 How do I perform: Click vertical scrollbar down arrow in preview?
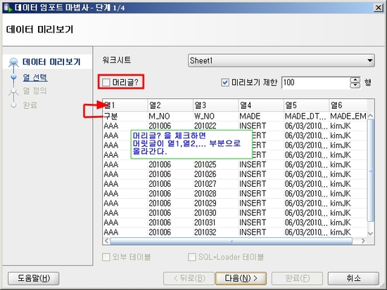pos(370,233)
